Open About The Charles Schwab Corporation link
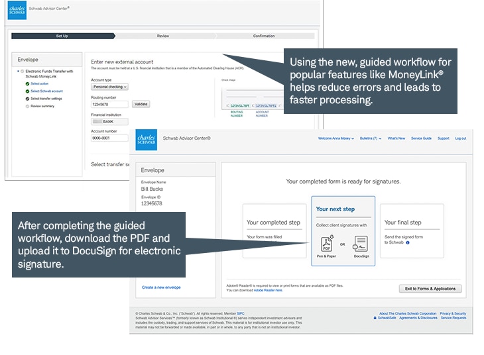The image size is (484, 355). point(408,314)
